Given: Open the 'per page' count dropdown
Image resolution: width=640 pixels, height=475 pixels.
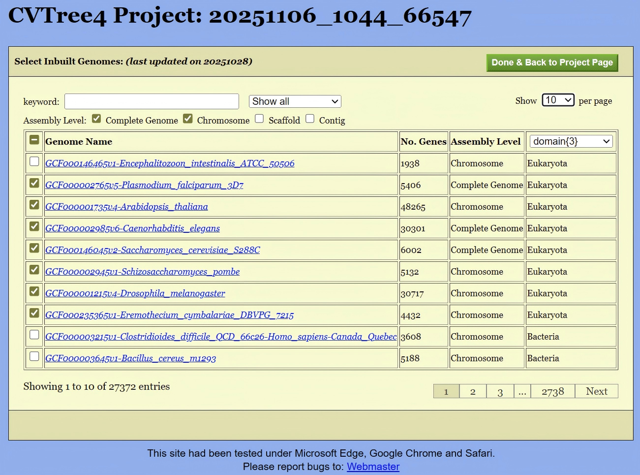Looking at the screenshot, I should click(x=558, y=99).
